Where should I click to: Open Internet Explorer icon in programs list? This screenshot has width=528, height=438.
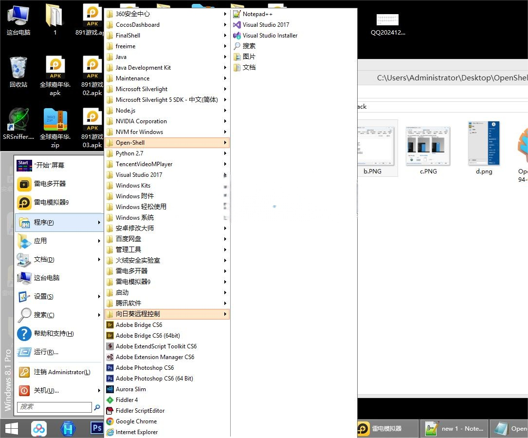pos(110,432)
